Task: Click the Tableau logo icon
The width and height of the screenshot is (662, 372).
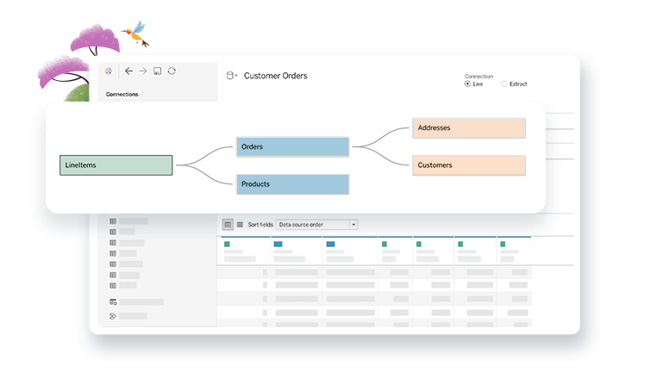Action: point(109,71)
